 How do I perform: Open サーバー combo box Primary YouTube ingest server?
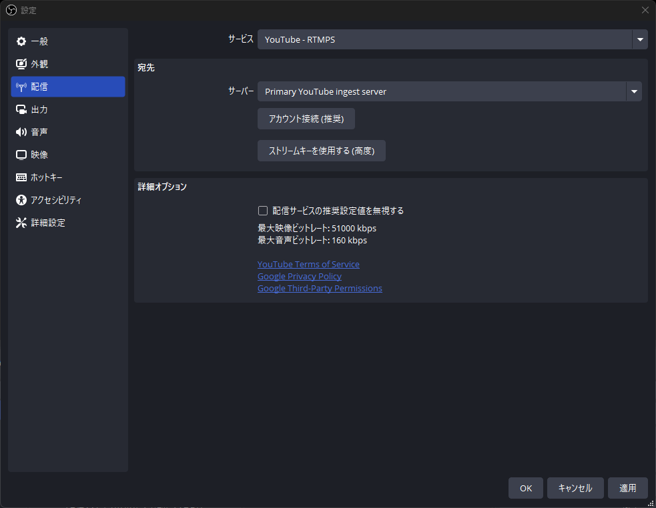click(449, 91)
